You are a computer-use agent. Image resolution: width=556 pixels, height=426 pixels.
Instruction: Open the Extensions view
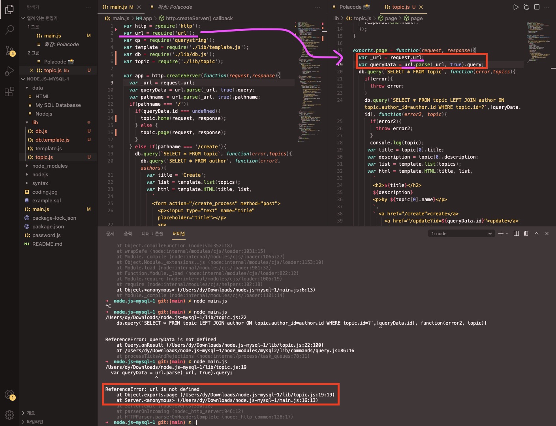click(x=9, y=92)
